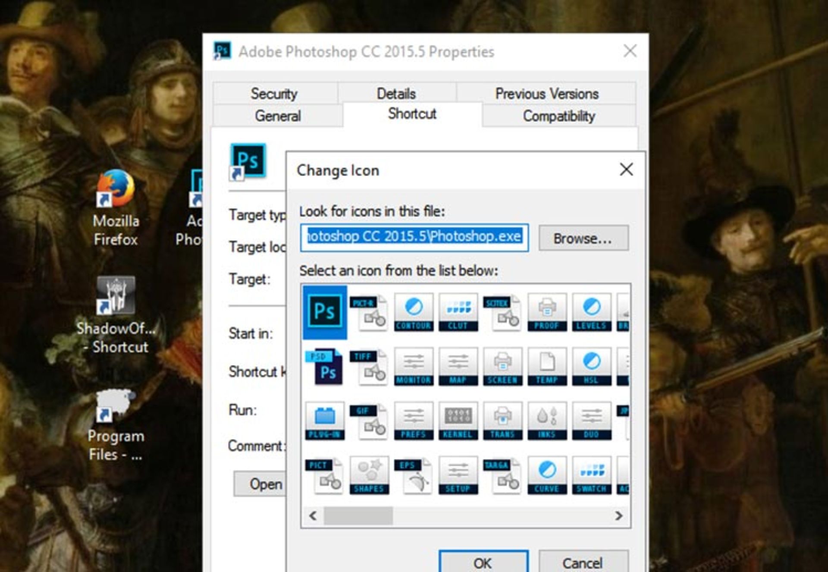Select the SETUP icon

(458, 475)
